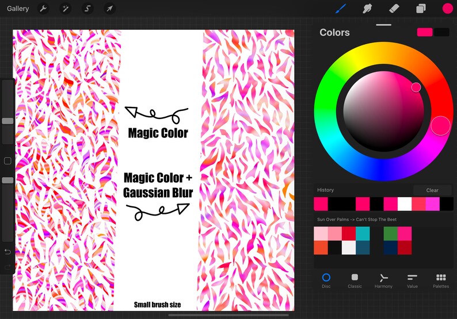Adjust the brush opacity slider handle
Image resolution: width=457 pixels, height=319 pixels.
click(7, 180)
